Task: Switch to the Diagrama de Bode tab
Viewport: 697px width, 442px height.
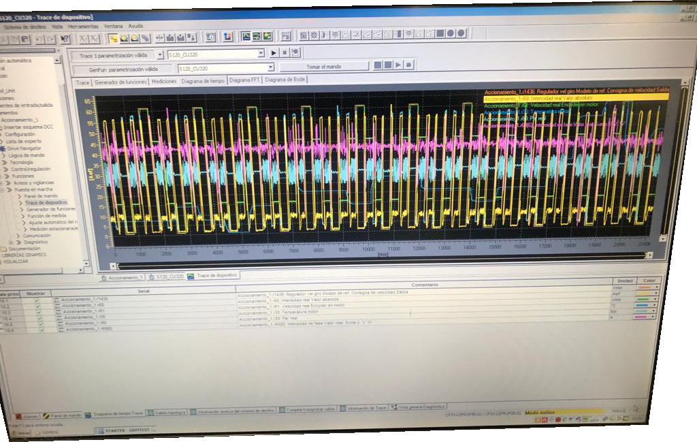Action: [285, 79]
